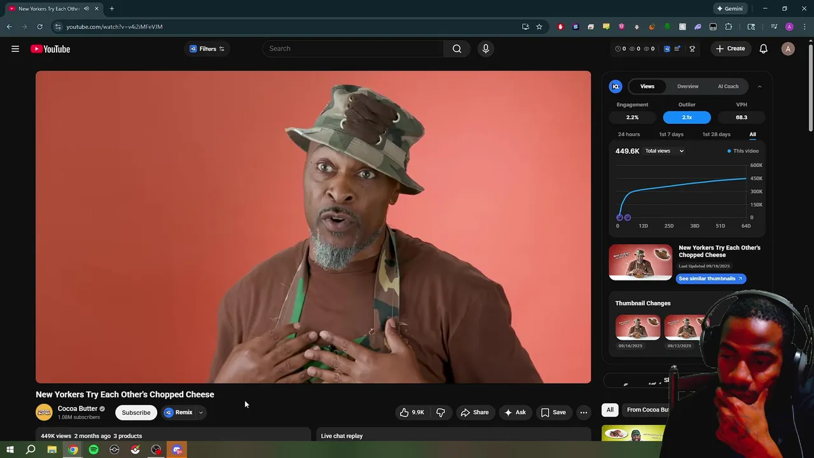The image size is (814, 458).
Task: Subscribe to Cocoa Butter
Action: point(136,412)
